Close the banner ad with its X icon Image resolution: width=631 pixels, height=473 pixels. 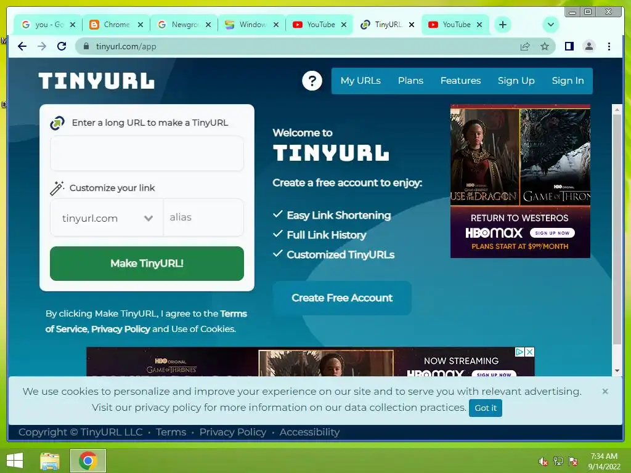pos(529,352)
